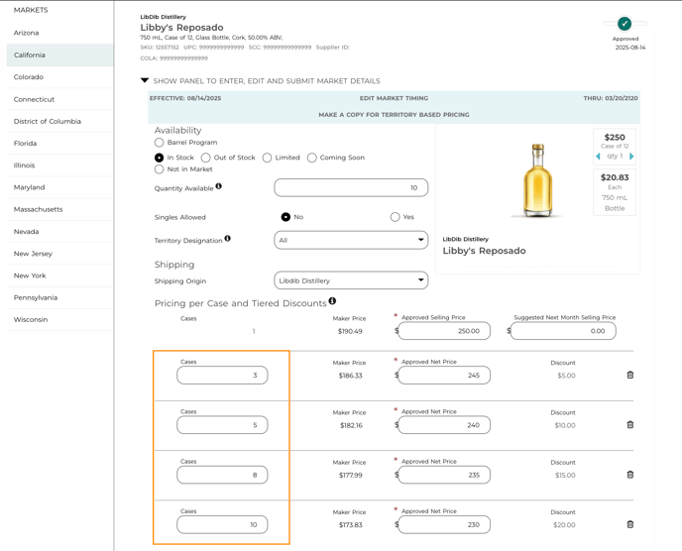Screen dimensions: 682x551
Task: Open Quantity Available info icon
Action: [219, 186]
